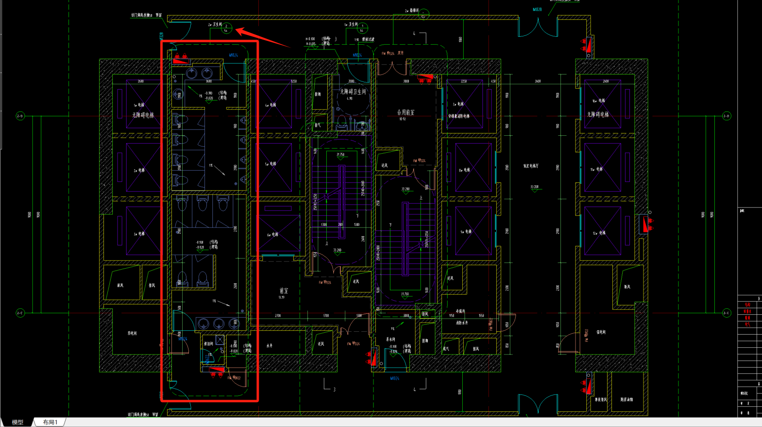Select the 水井 label
Screen dimensions: 762x427
270,346
